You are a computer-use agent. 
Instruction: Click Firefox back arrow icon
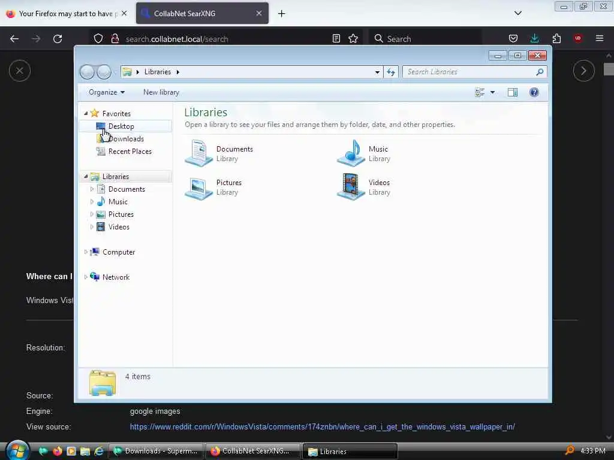click(14, 39)
